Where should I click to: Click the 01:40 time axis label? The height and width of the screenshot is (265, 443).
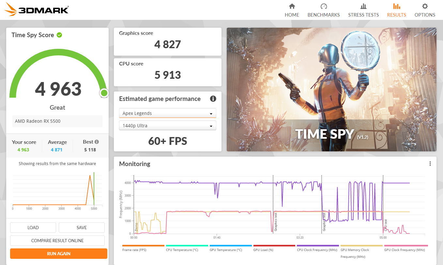[217, 237]
